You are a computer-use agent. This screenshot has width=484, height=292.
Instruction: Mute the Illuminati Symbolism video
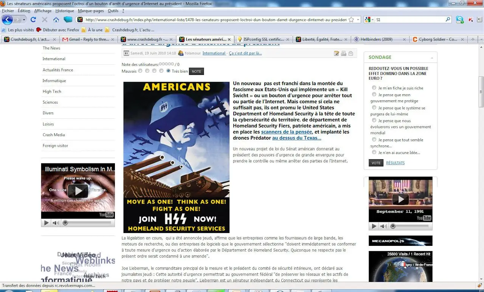pos(56,223)
